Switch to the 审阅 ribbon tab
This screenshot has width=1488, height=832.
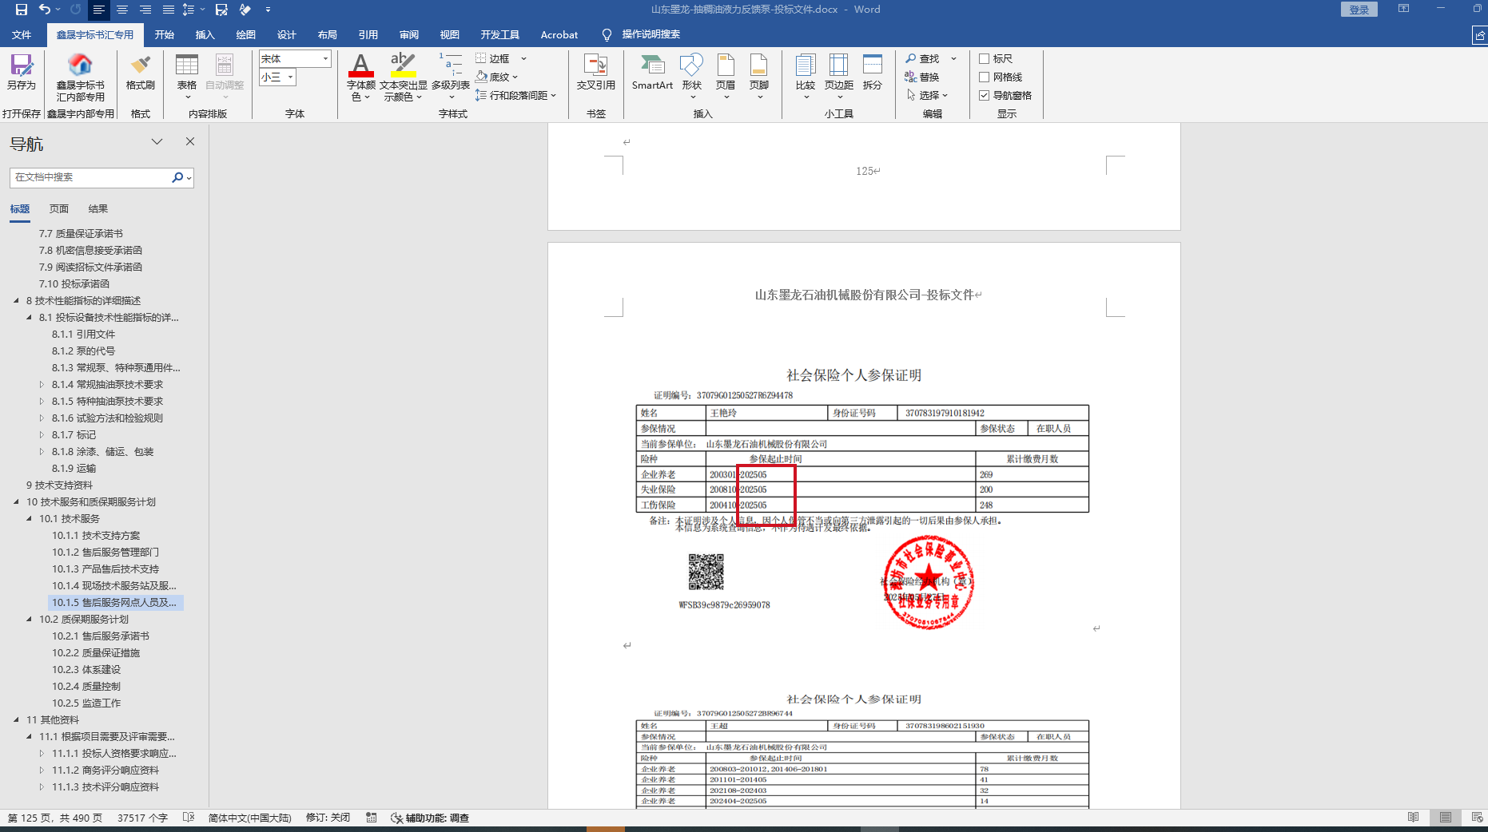(409, 34)
